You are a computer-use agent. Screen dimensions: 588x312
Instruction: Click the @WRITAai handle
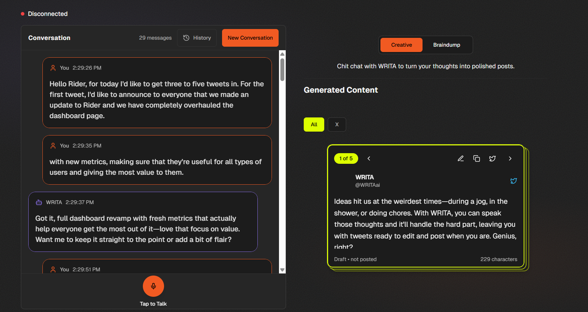368,185
